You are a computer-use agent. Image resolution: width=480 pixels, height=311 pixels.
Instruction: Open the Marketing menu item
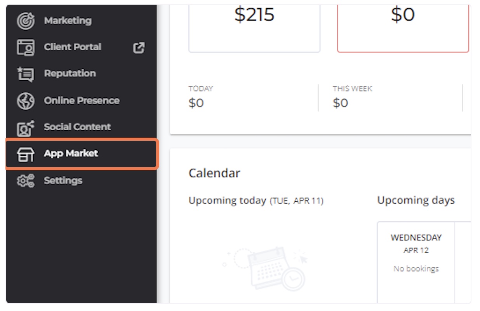(68, 21)
